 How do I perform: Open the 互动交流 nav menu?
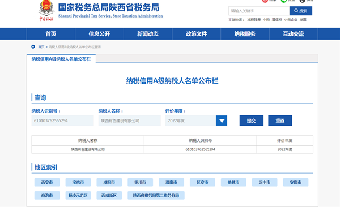point(294,34)
